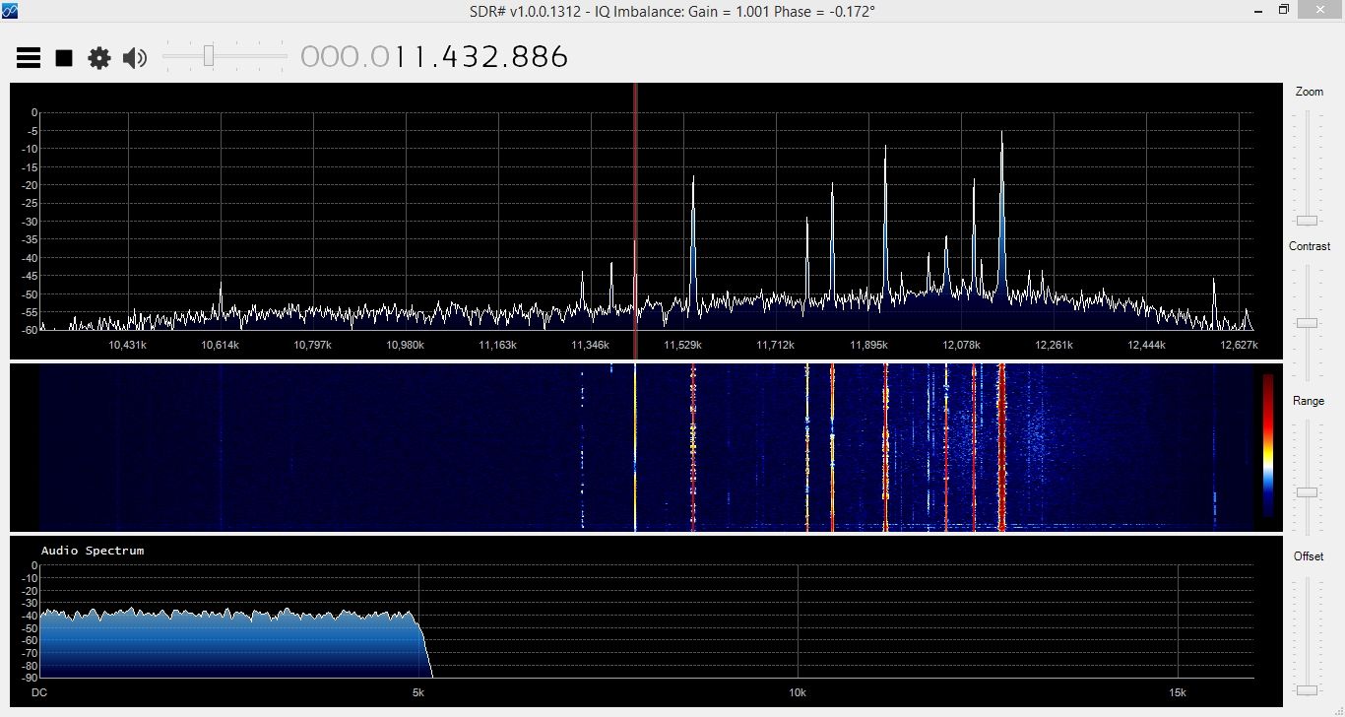Click the Zoom slider handle
The height and width of the screenshot is (717, 1345).
[x=1307, y=220]
